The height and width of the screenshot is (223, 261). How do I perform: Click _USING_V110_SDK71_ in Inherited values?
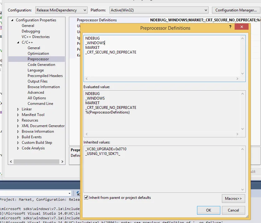pos(103,154)
